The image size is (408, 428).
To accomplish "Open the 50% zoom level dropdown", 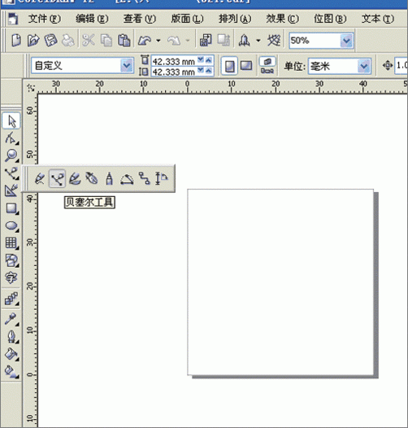I will tap(346, 41).
